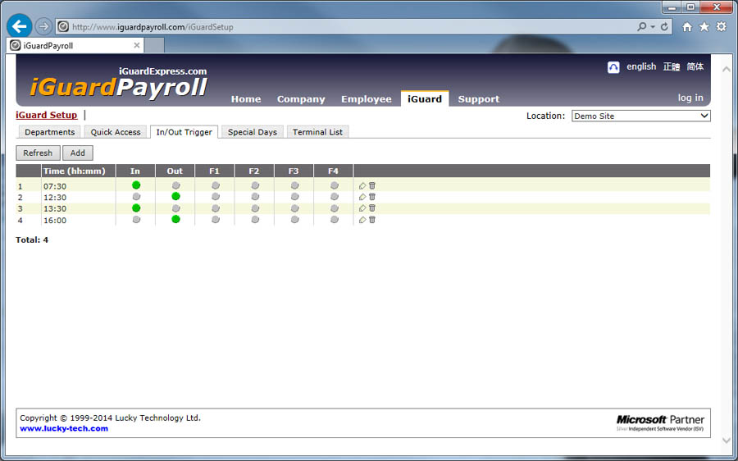The image size is (738, 461).
Task: Switch language to Traditional Chinese 正體
Action: pyautogui.click(x=671, y=66)
